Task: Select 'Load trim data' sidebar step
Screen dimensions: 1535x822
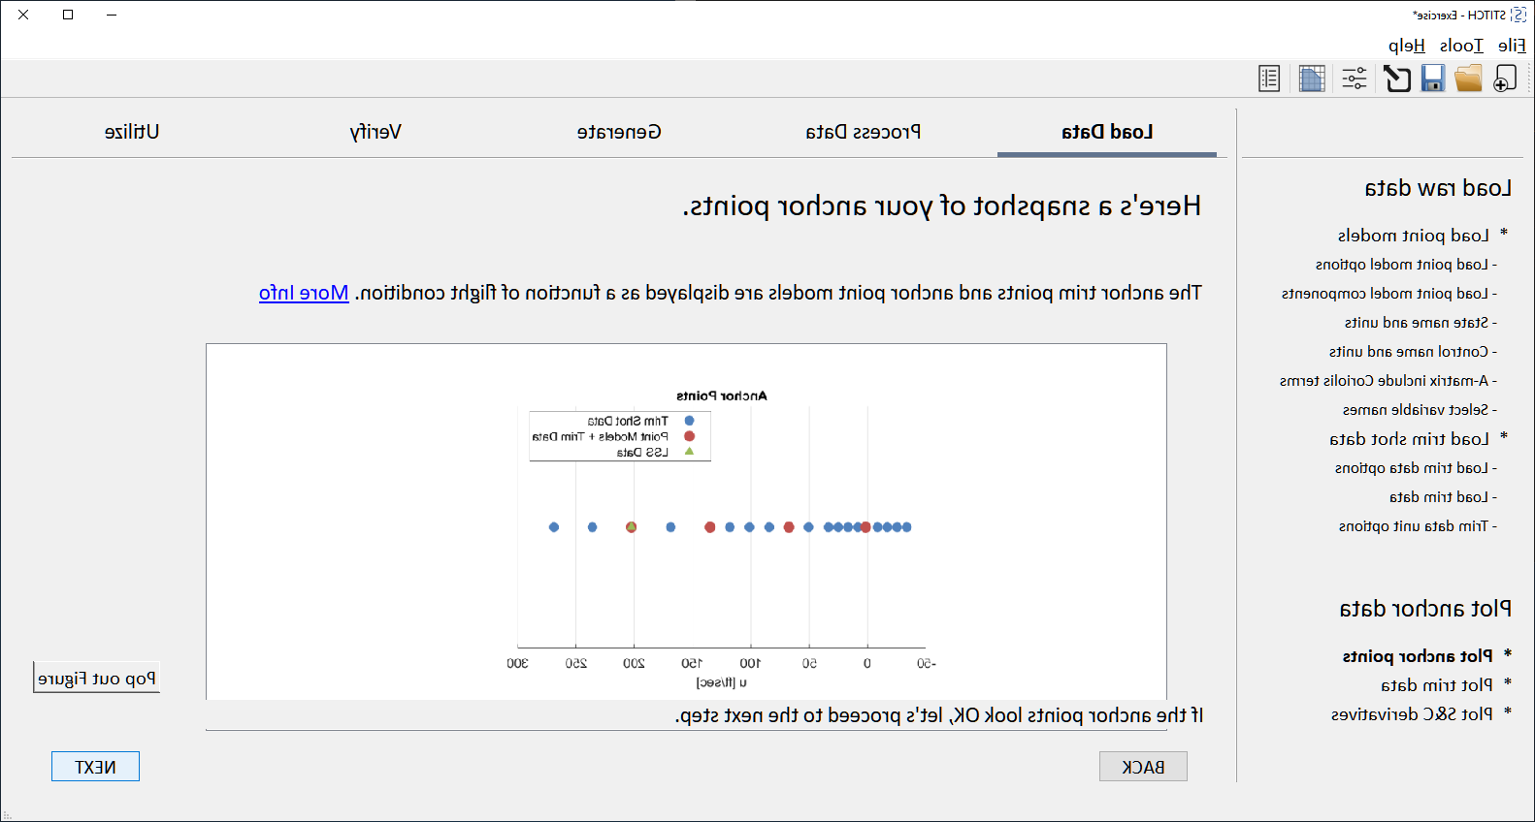Action: pyautogui.click(x=1443, y=497)
